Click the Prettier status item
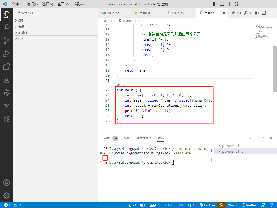The image size is (277, 208). (x=249, y=205)
